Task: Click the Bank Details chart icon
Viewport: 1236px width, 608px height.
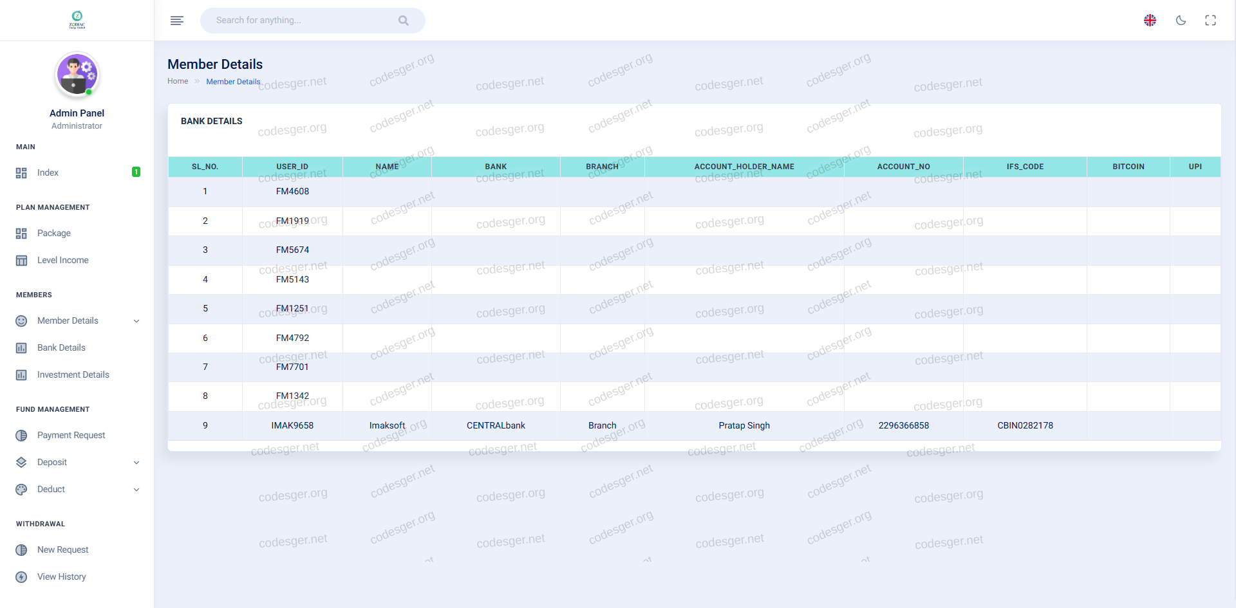Action: coord(21,348)
